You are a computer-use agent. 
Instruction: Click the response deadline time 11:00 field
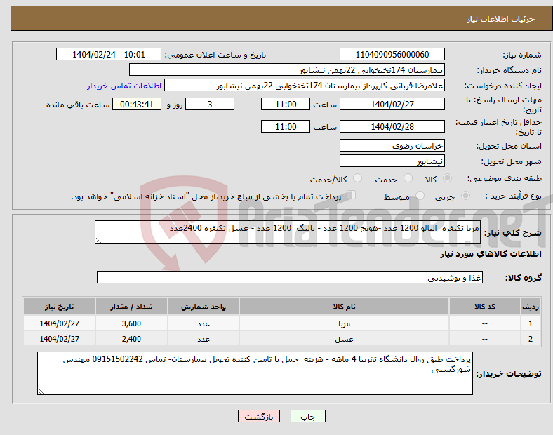tap(286, 104)
